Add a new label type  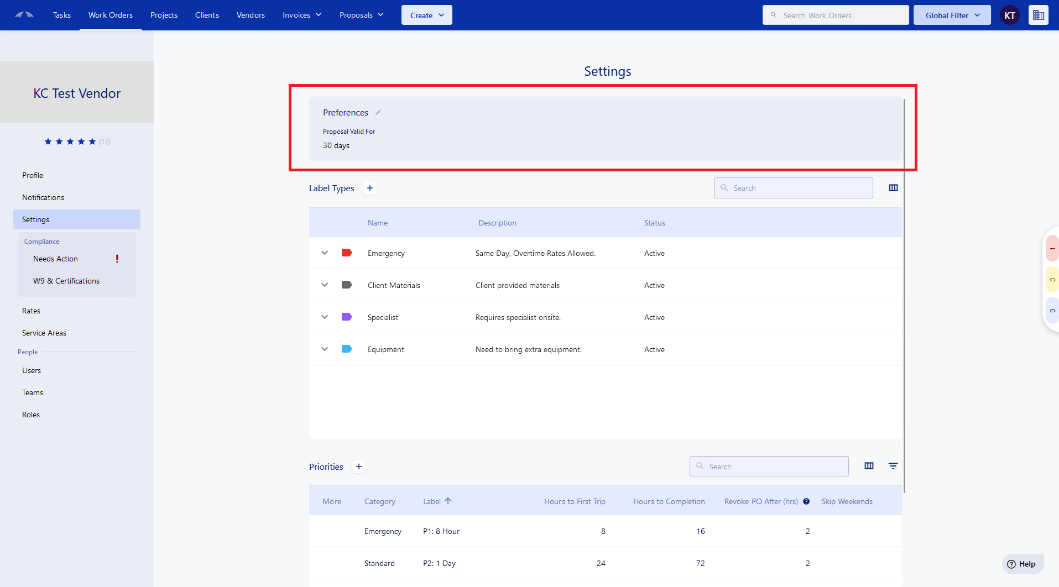(x=370, y=188)
